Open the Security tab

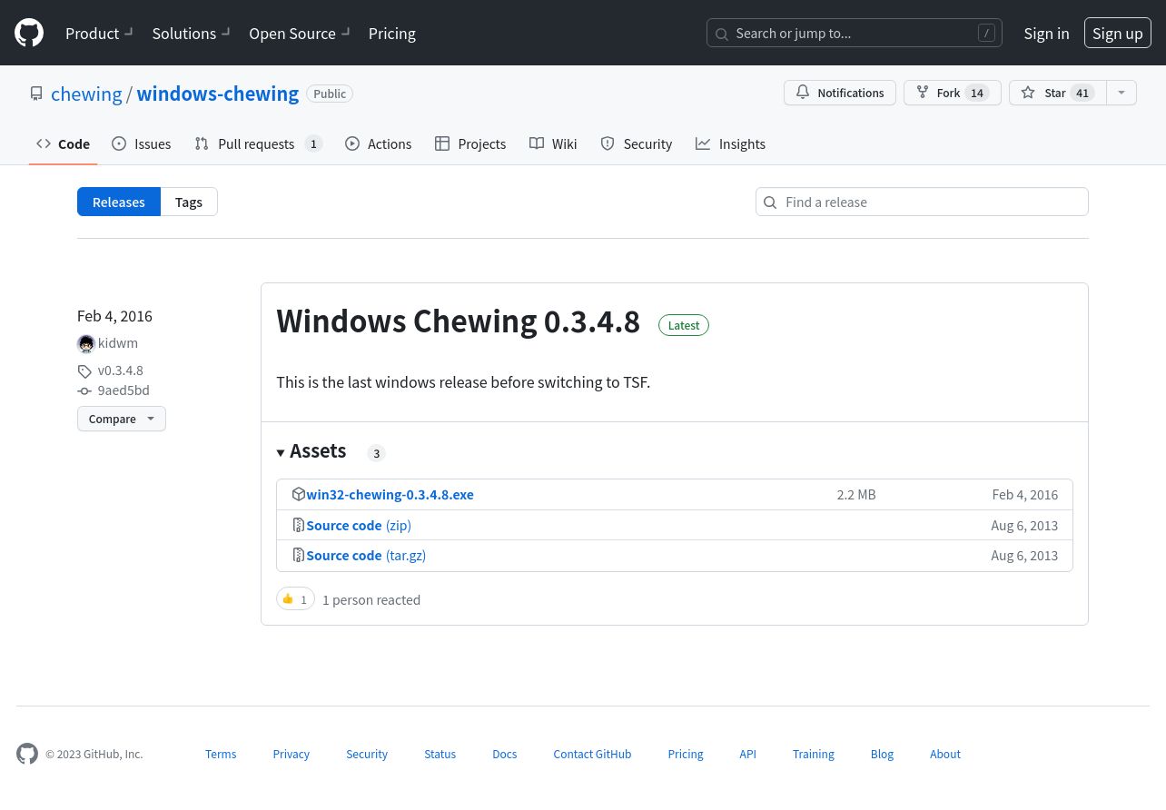pyautogui.click(x=636, y=143)
